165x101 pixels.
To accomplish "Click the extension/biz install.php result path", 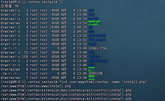I will point(66,99).
